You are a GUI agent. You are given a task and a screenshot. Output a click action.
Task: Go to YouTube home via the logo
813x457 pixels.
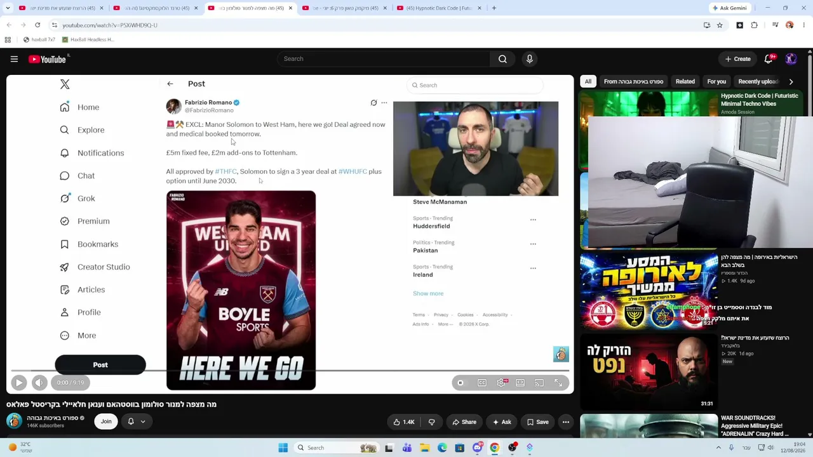(48, 59)
